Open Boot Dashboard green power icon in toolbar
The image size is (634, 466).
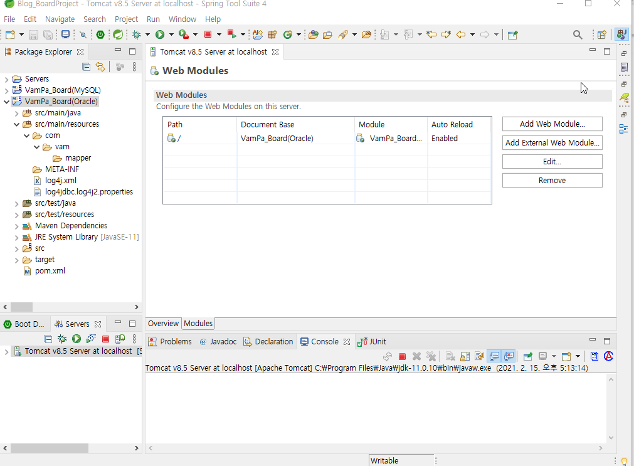coord(100,34)
